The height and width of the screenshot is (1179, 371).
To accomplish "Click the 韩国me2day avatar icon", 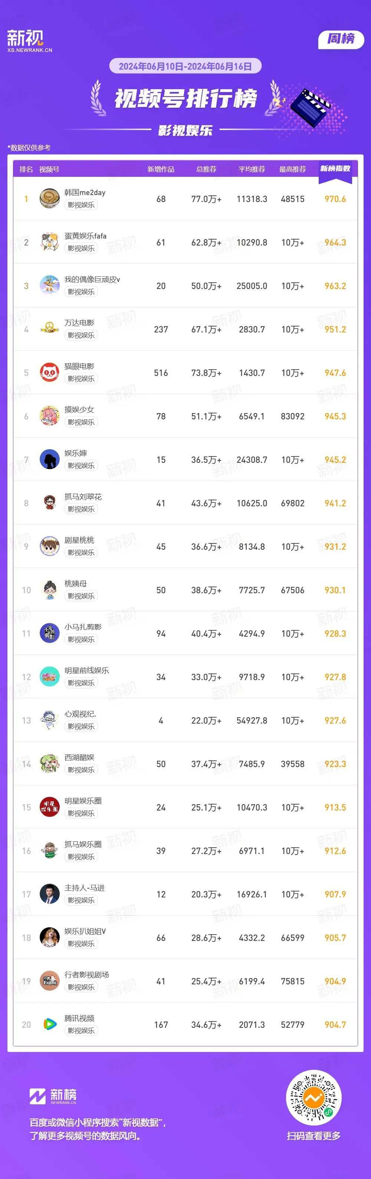I will pyautogui.click(x=49, y=199).
